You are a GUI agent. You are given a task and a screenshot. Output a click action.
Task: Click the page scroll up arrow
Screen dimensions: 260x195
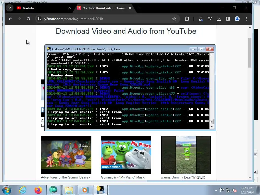coord(250,27)
